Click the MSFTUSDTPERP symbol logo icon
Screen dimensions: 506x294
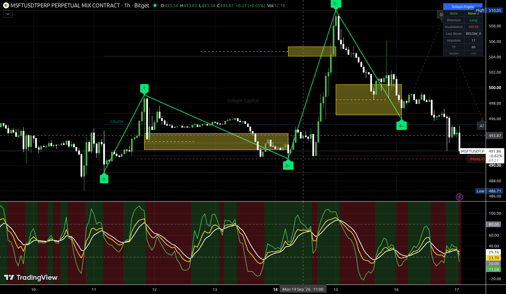coord(6,5)
